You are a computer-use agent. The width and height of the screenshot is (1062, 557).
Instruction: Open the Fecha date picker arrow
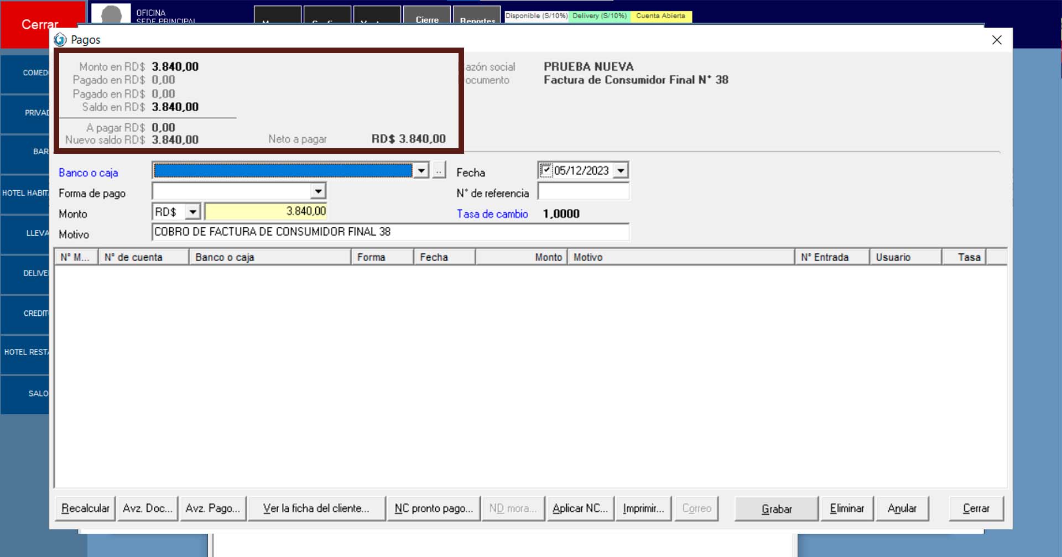coord(621,170)
